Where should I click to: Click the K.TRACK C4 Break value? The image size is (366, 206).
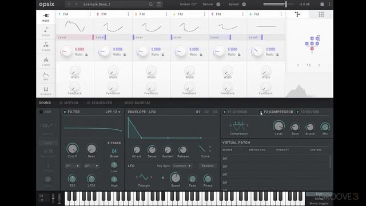point(114,151)
